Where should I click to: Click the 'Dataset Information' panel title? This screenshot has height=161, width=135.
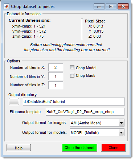pos(24,14)
